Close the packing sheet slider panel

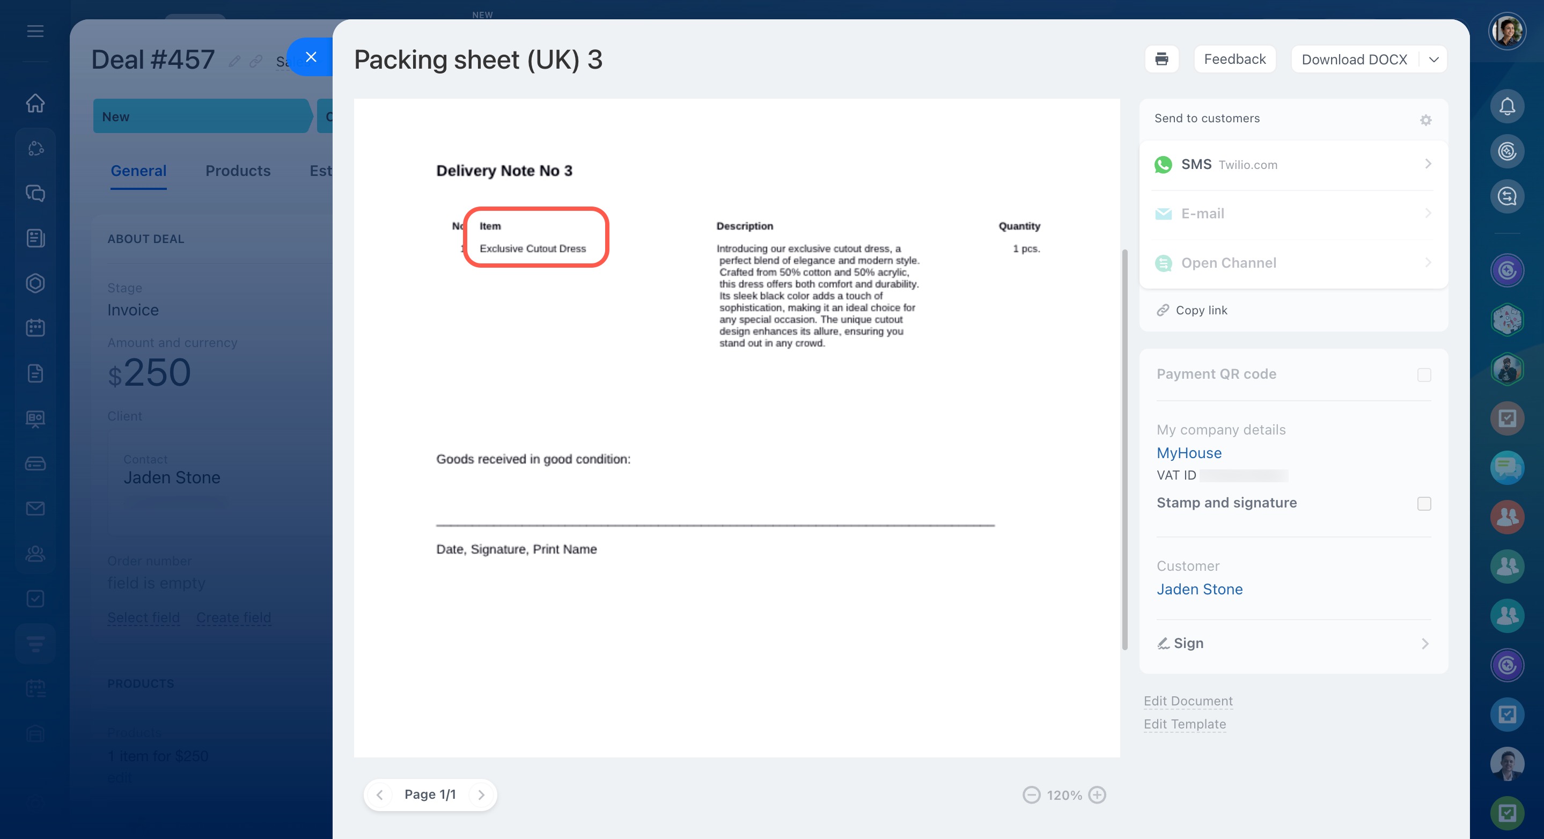point(311,57)
